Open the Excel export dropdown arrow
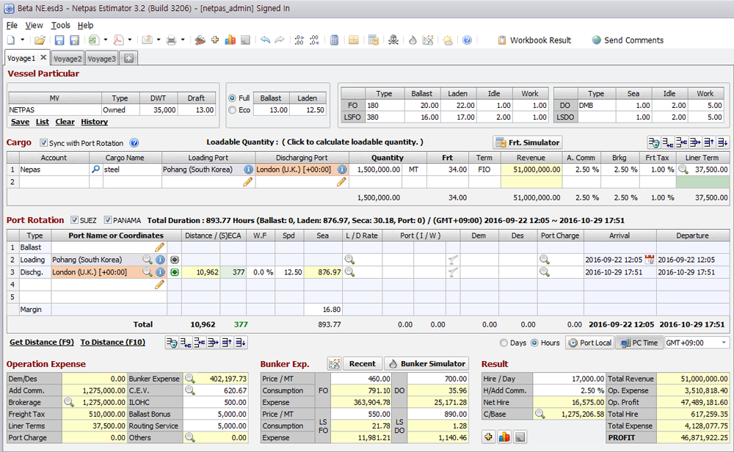 click(x=105, y=40)
